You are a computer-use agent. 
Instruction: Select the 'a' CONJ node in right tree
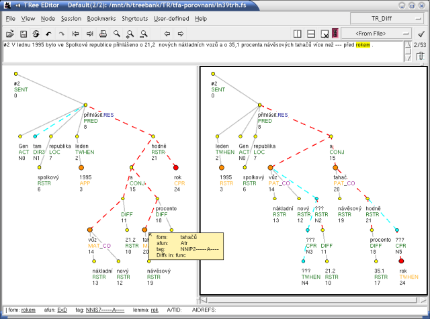pyautogui.click(x=331, y=136)
